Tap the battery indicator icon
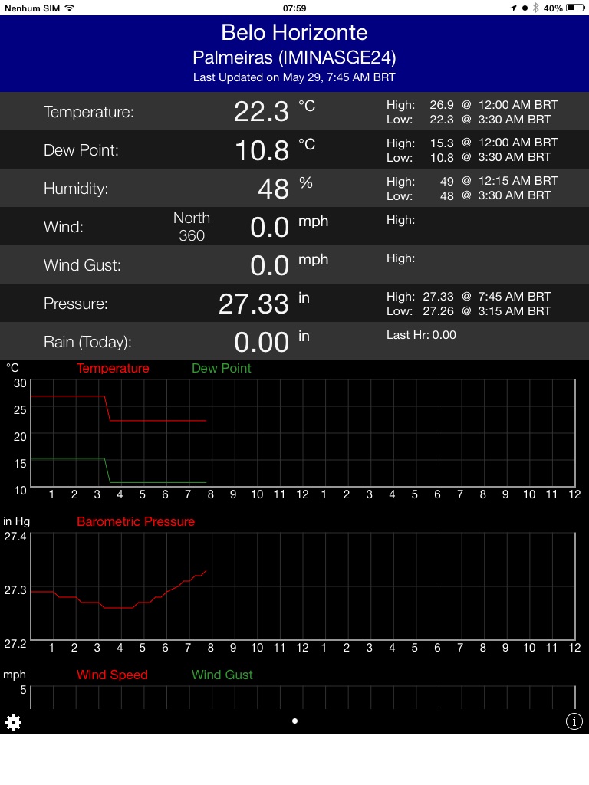Screen dimensions: 589x785 pyautogui.click(x=575, y=8)
